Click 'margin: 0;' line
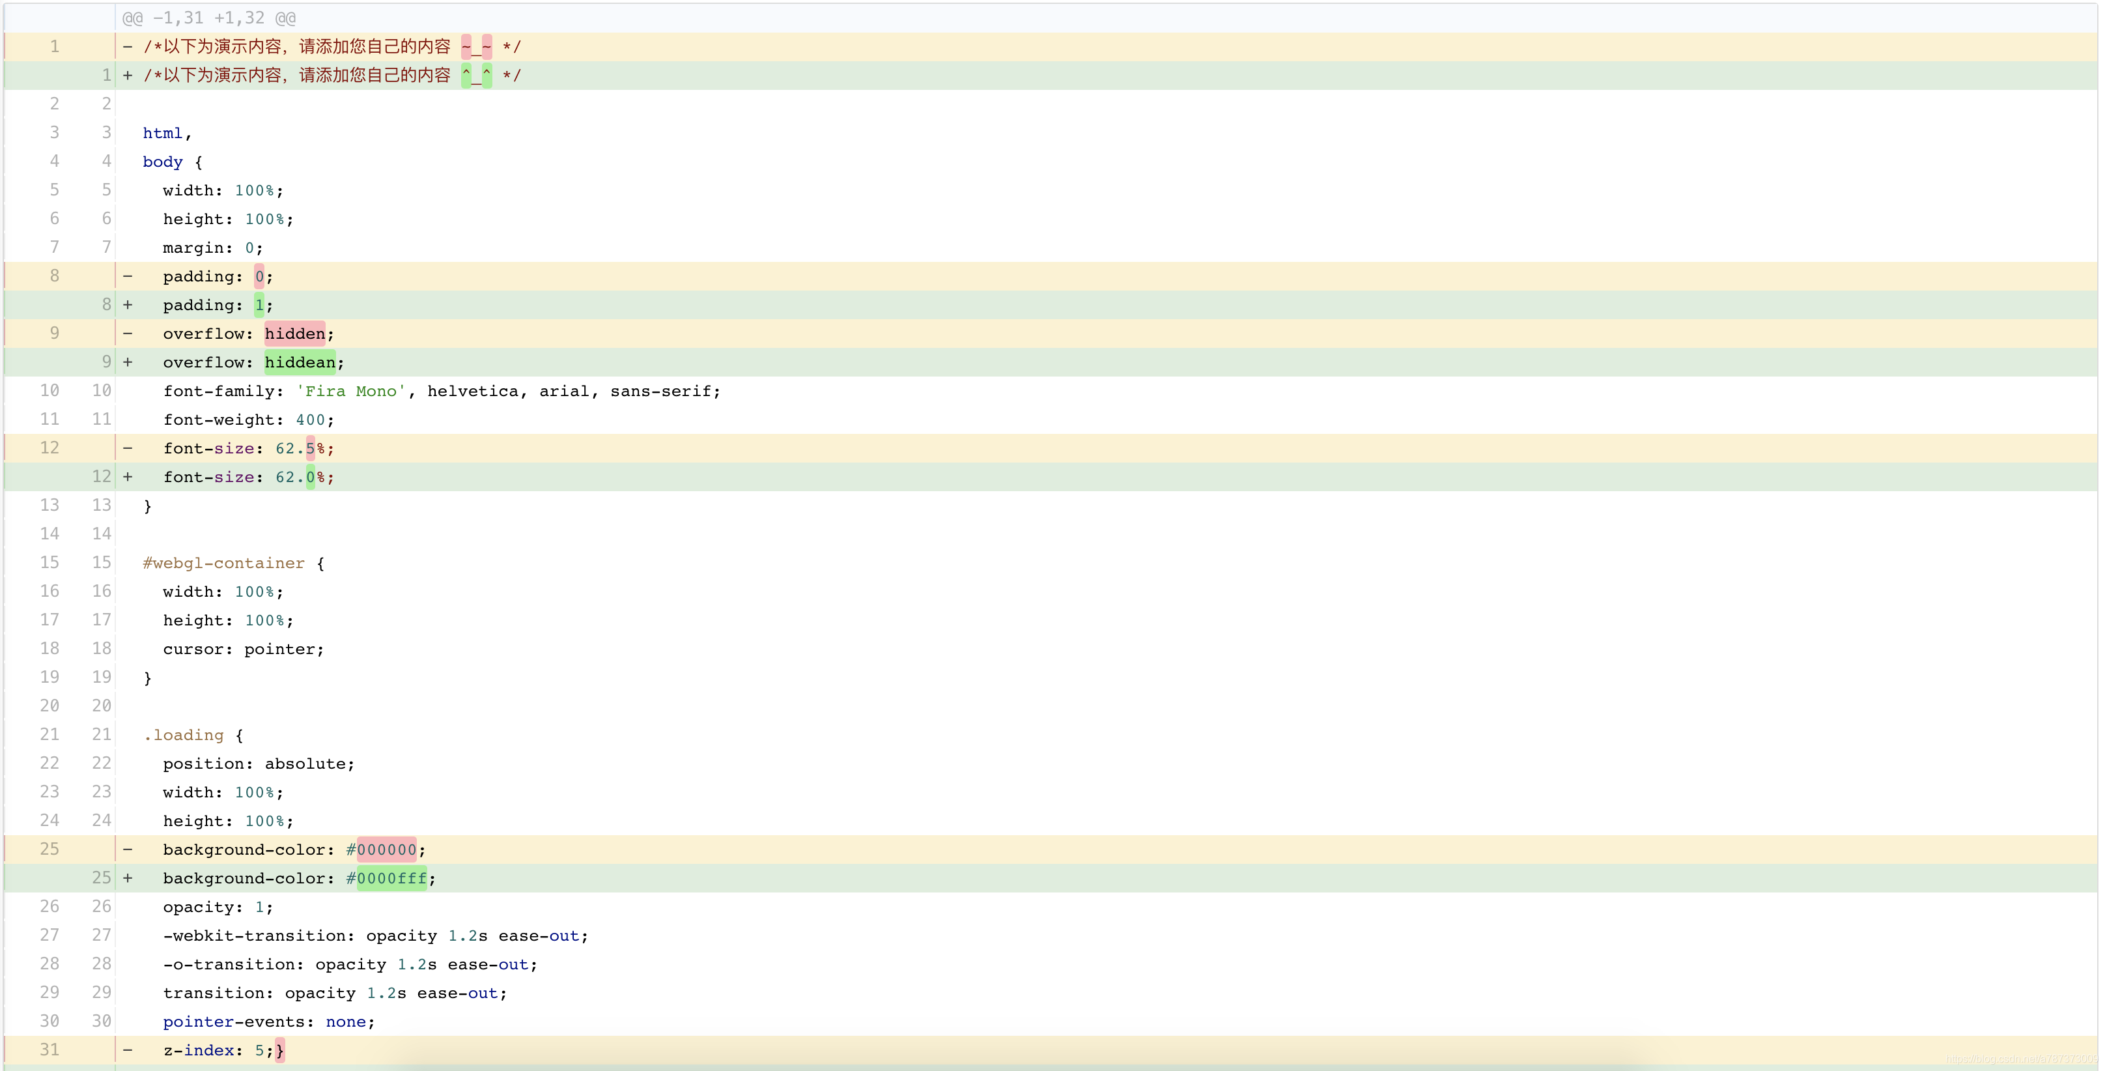 212,248
